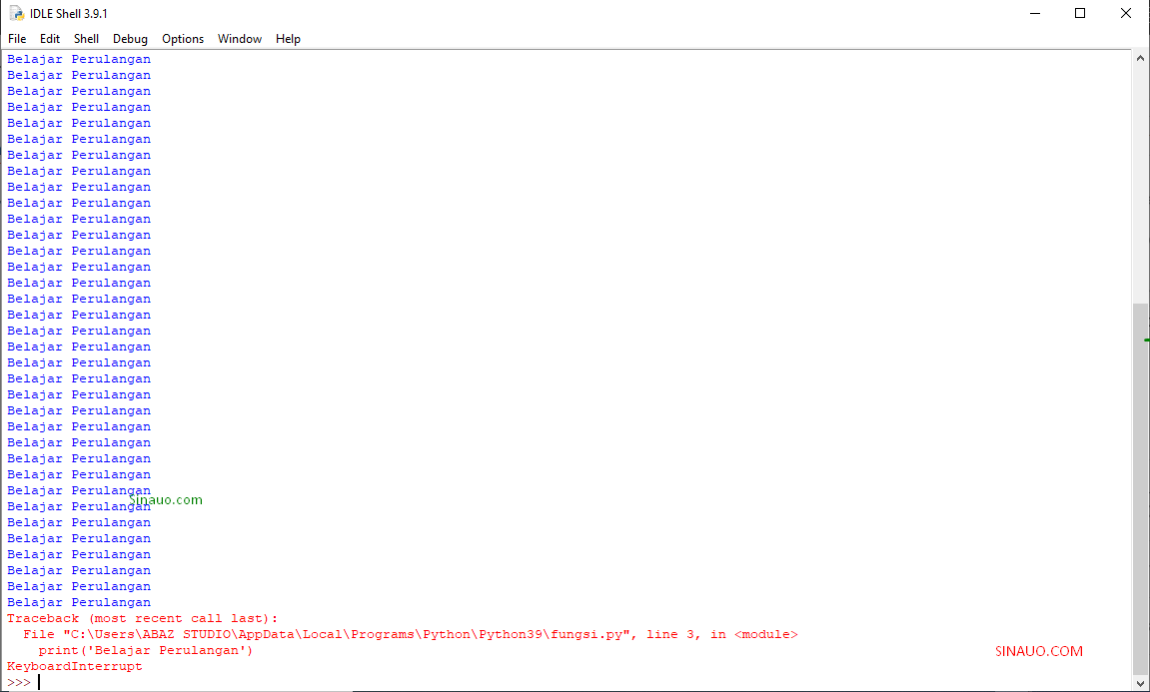Click the IDLE Python icon in title bar

click(16, 13)
